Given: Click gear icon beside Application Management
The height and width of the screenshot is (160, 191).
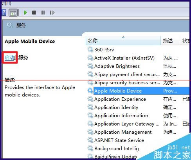Looking at the screenshot, I should point(90,132).
